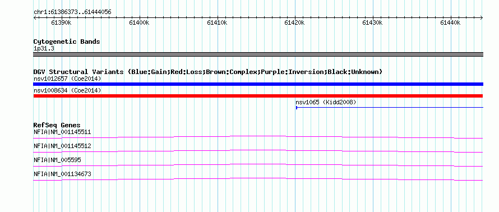
Task: Click the NFIA|NM_001145512 transcript label
Action: 62,146
